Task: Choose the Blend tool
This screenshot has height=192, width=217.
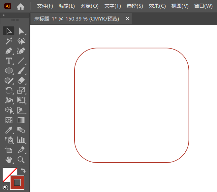Action: [21, 130]
